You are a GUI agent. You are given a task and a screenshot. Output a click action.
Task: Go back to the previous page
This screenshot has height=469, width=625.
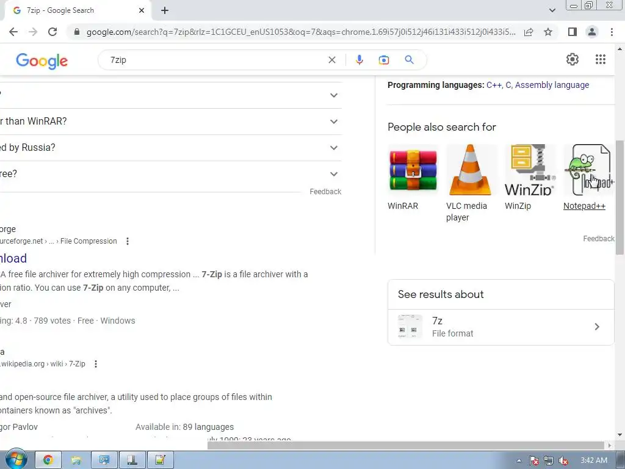(x=13, y=32)
